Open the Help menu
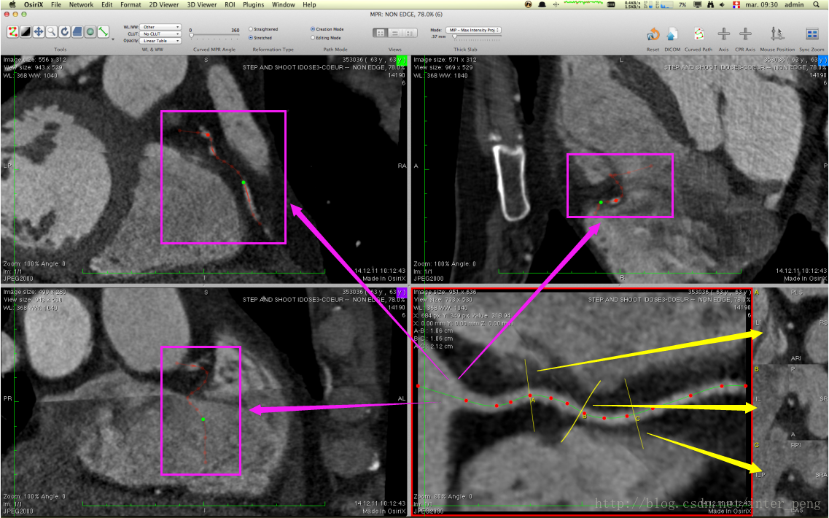This screenshot has width=829, height=518. (x=309, y=5)
